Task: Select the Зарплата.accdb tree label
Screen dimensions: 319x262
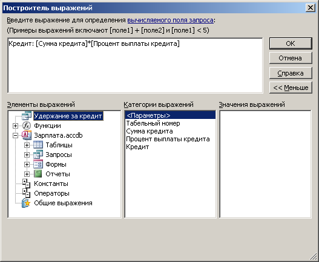Action: (x=58, y=135)
